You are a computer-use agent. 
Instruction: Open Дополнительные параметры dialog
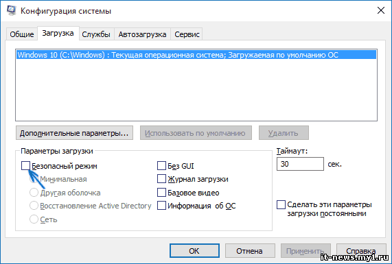[x=74, y=133]
